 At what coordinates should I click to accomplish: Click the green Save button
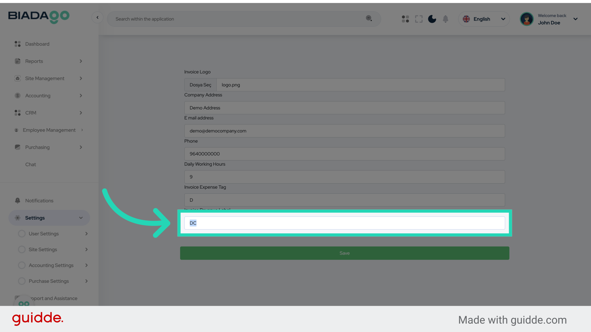pyautogui.click(x=344, y=253)
